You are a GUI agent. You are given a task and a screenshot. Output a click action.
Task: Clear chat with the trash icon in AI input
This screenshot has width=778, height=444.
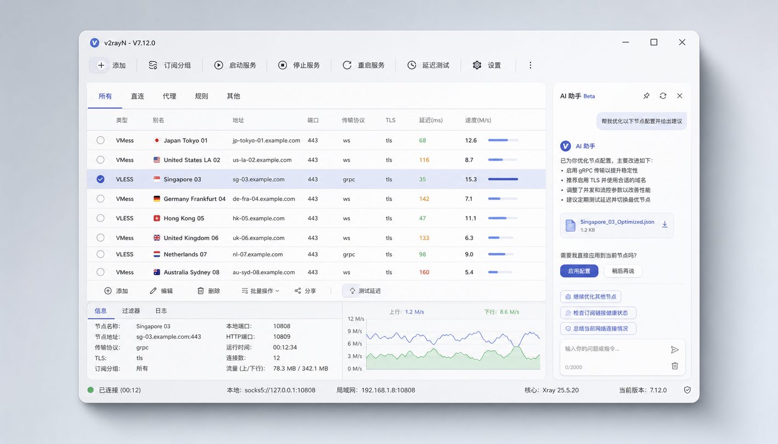(675, 366)
